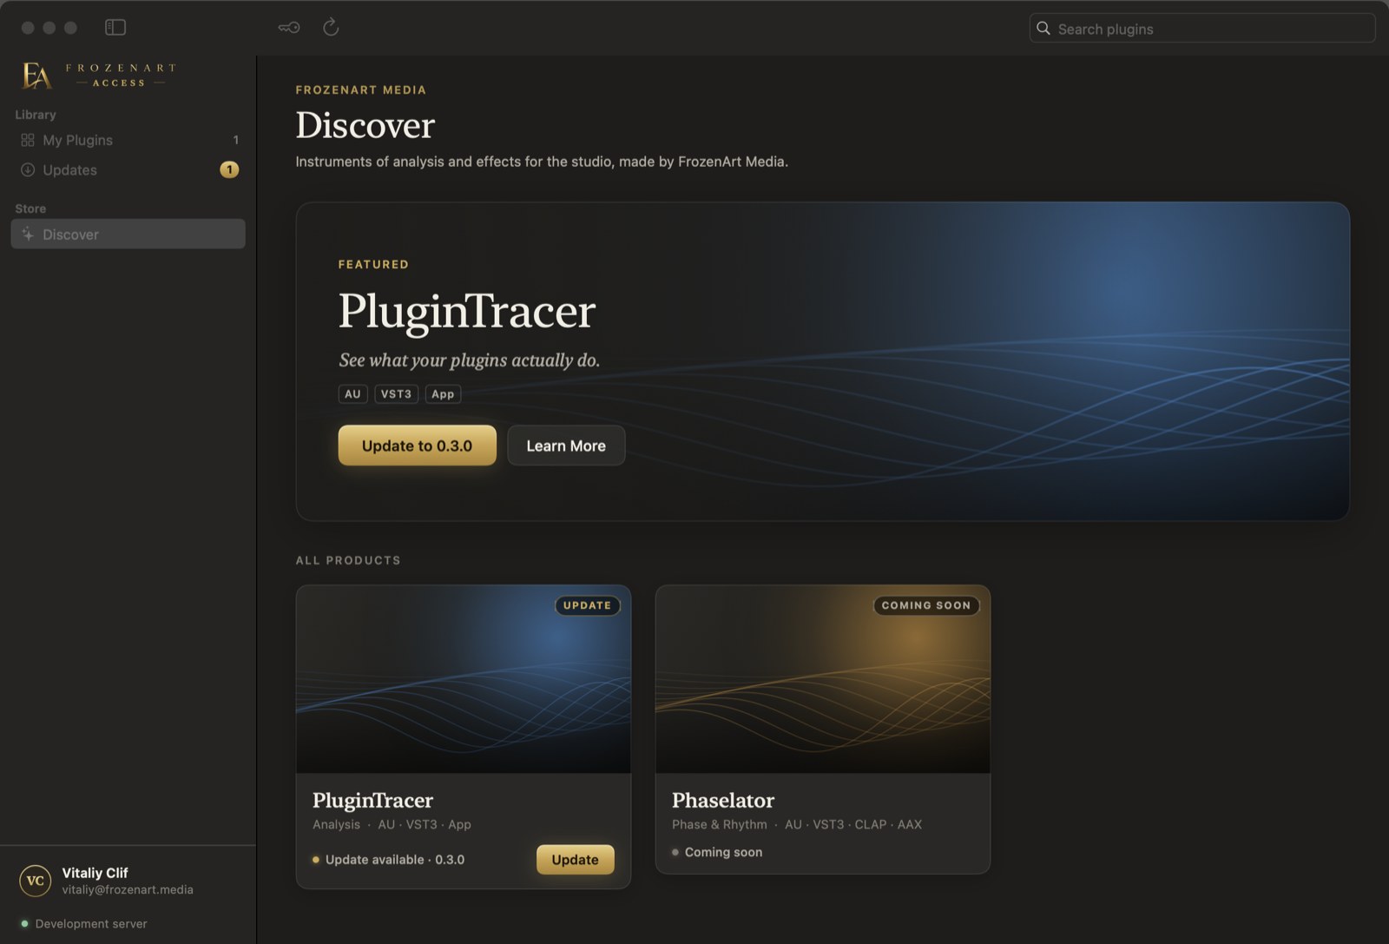Select Discover in the Store section
This screenshot has width=1389, height=944.
pos(128,234)
